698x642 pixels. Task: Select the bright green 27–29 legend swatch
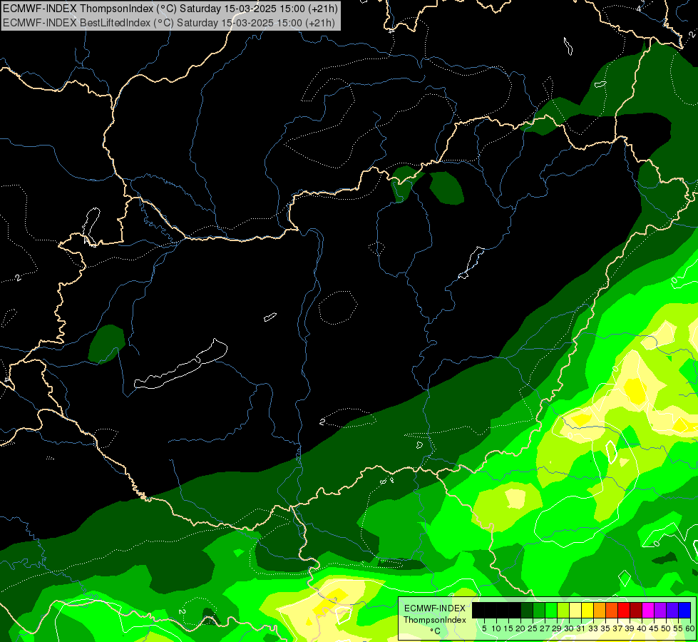551,610
